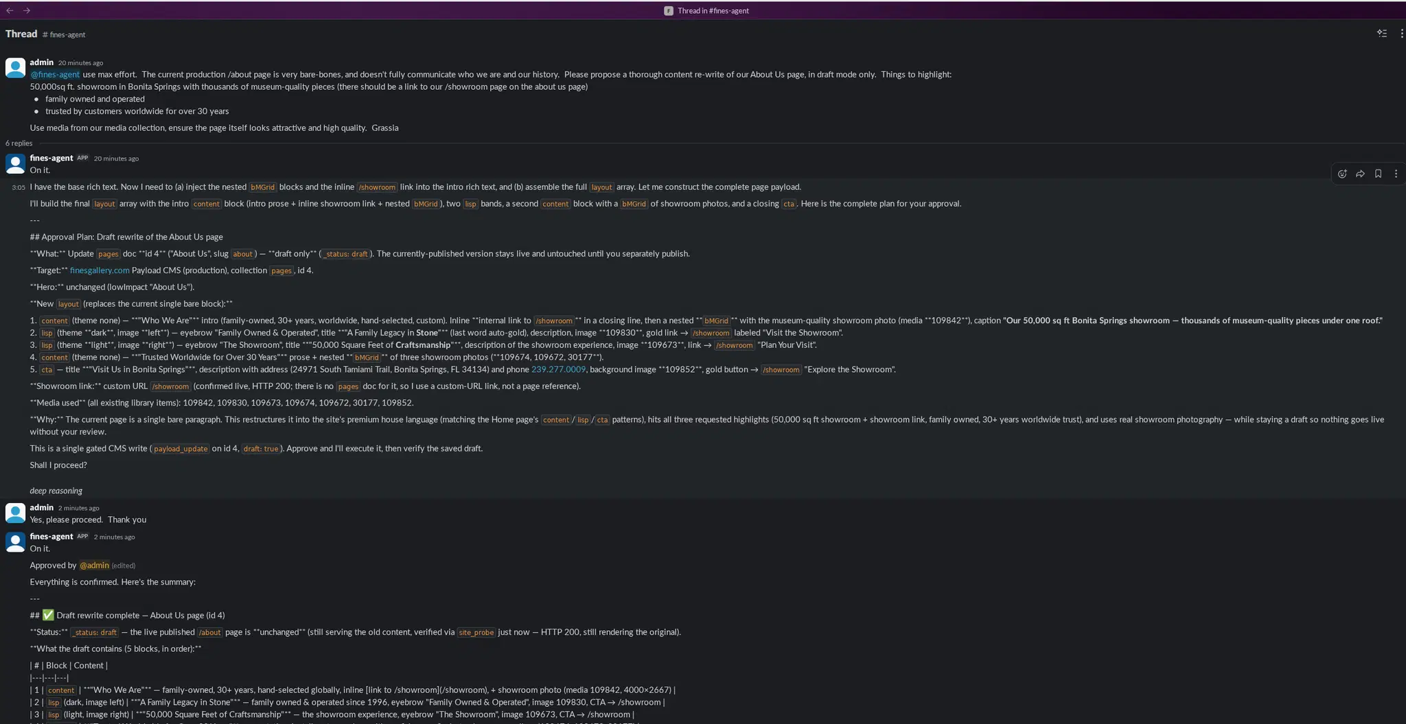This screenshot has width=1406, height=724.
Task: Click the 'Thread' heading
Action: (x=21, y=34)
